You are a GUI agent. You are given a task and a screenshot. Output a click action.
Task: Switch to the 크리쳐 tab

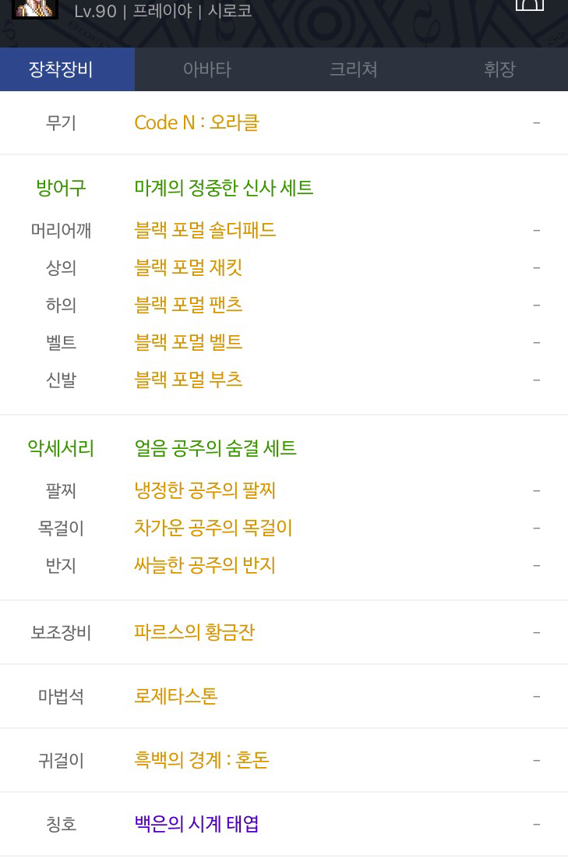pyautogui.click(x=353, y=69)
